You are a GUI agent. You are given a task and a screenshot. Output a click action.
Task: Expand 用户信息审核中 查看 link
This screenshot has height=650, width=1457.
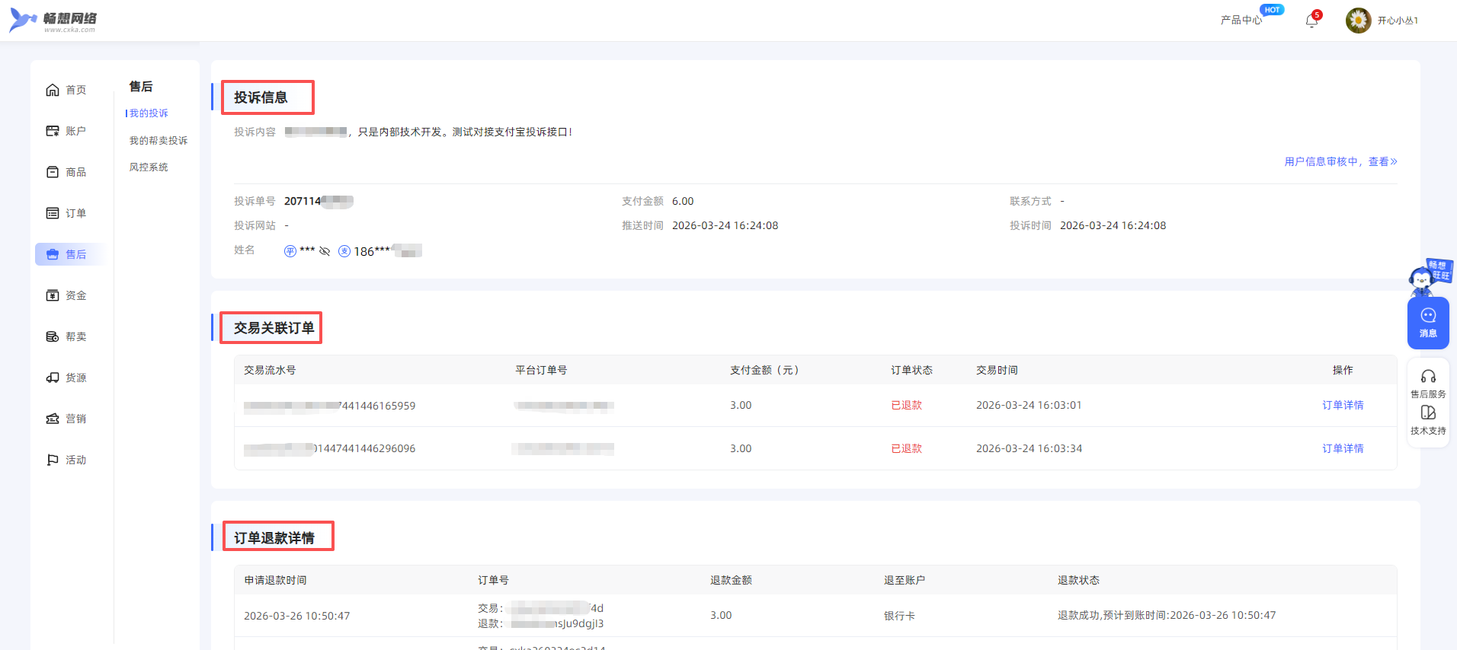pos(1340,161)
